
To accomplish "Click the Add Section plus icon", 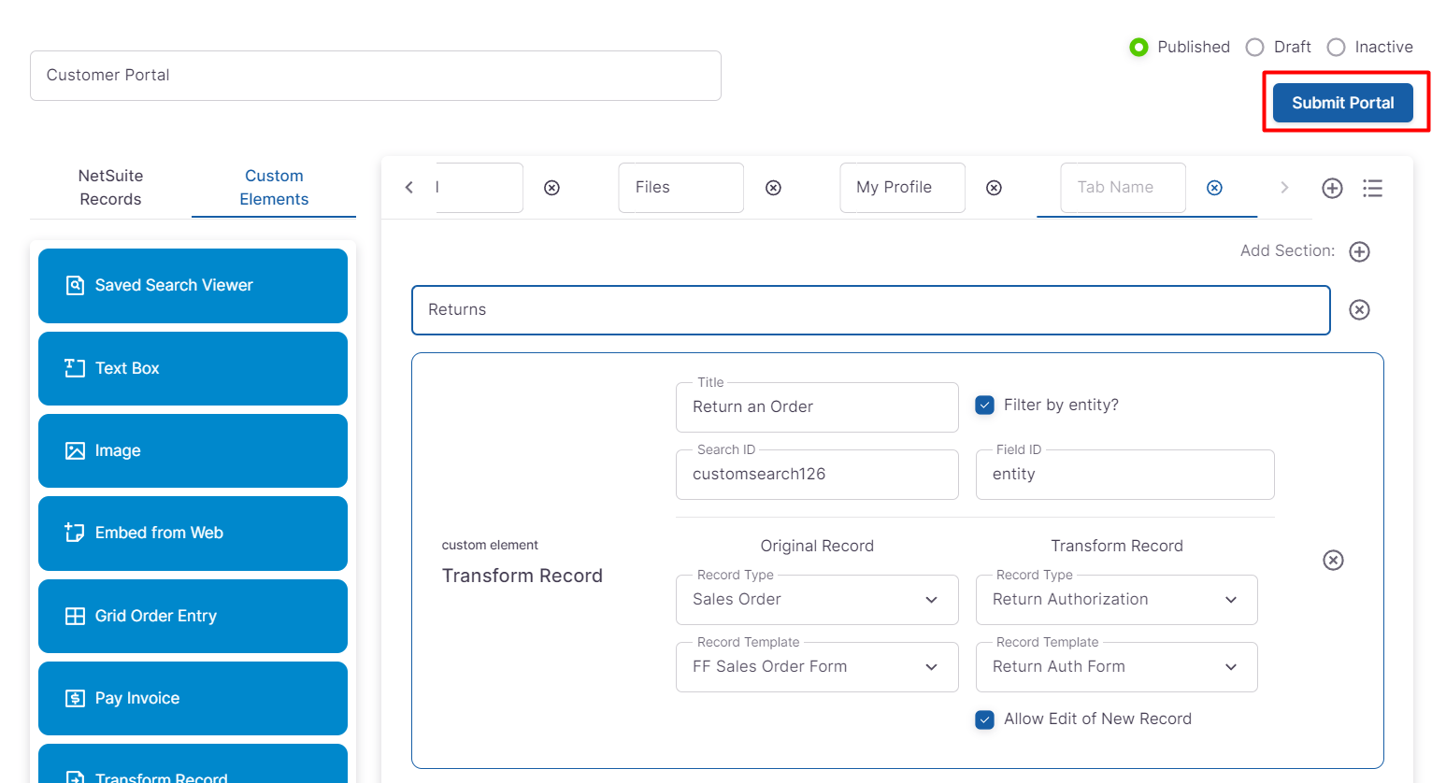I will (x=1359, y=251).
